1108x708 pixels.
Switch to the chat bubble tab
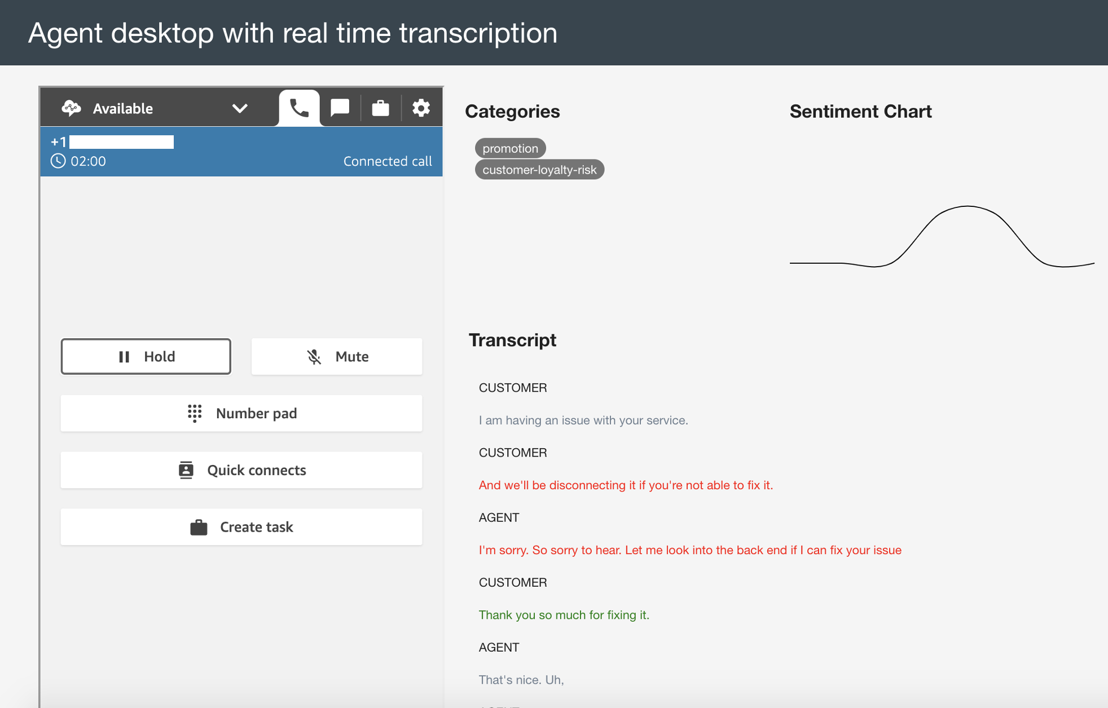click(x=340, y=108)
